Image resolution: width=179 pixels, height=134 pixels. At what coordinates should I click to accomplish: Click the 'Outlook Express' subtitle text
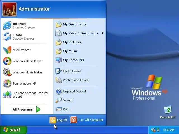[23, 39]
